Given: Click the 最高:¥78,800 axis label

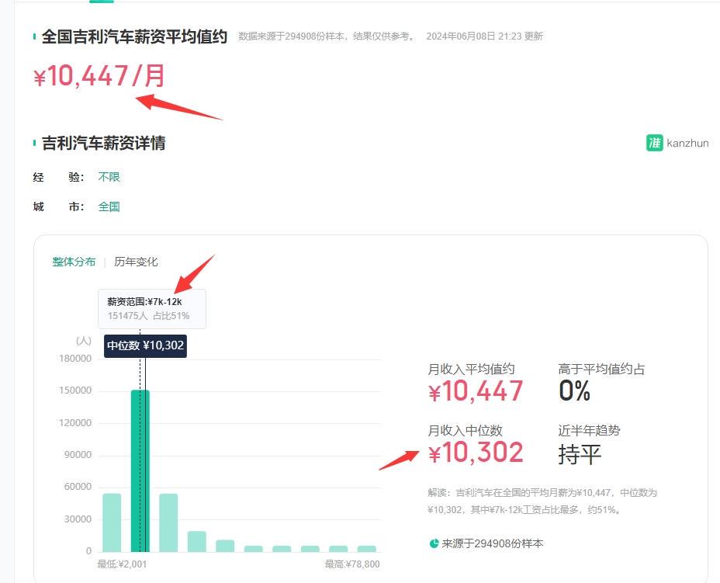Looking at the screenshot, I should coord(352,564).
